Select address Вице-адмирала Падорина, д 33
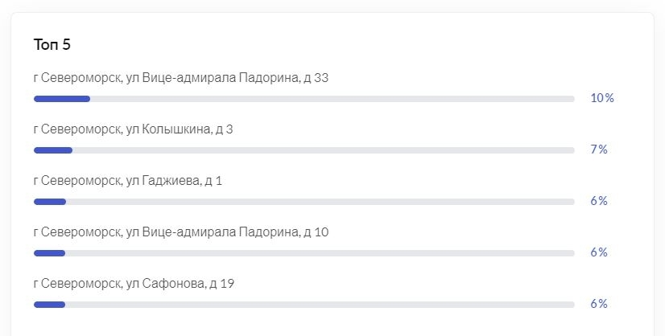This screenshot has height=336, width=665. [x=180, y=78]
